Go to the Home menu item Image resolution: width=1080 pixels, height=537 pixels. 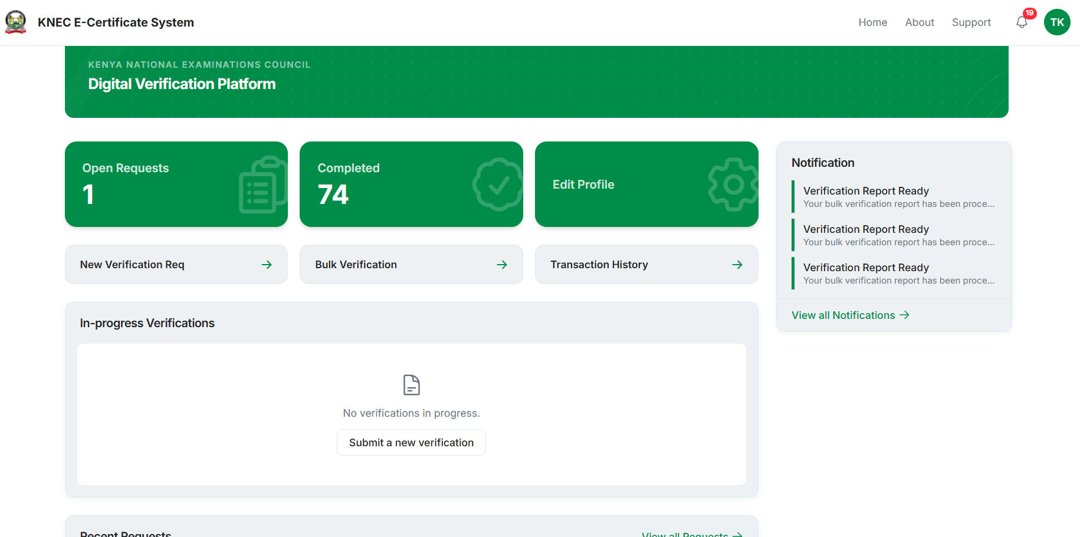point(872,22)
